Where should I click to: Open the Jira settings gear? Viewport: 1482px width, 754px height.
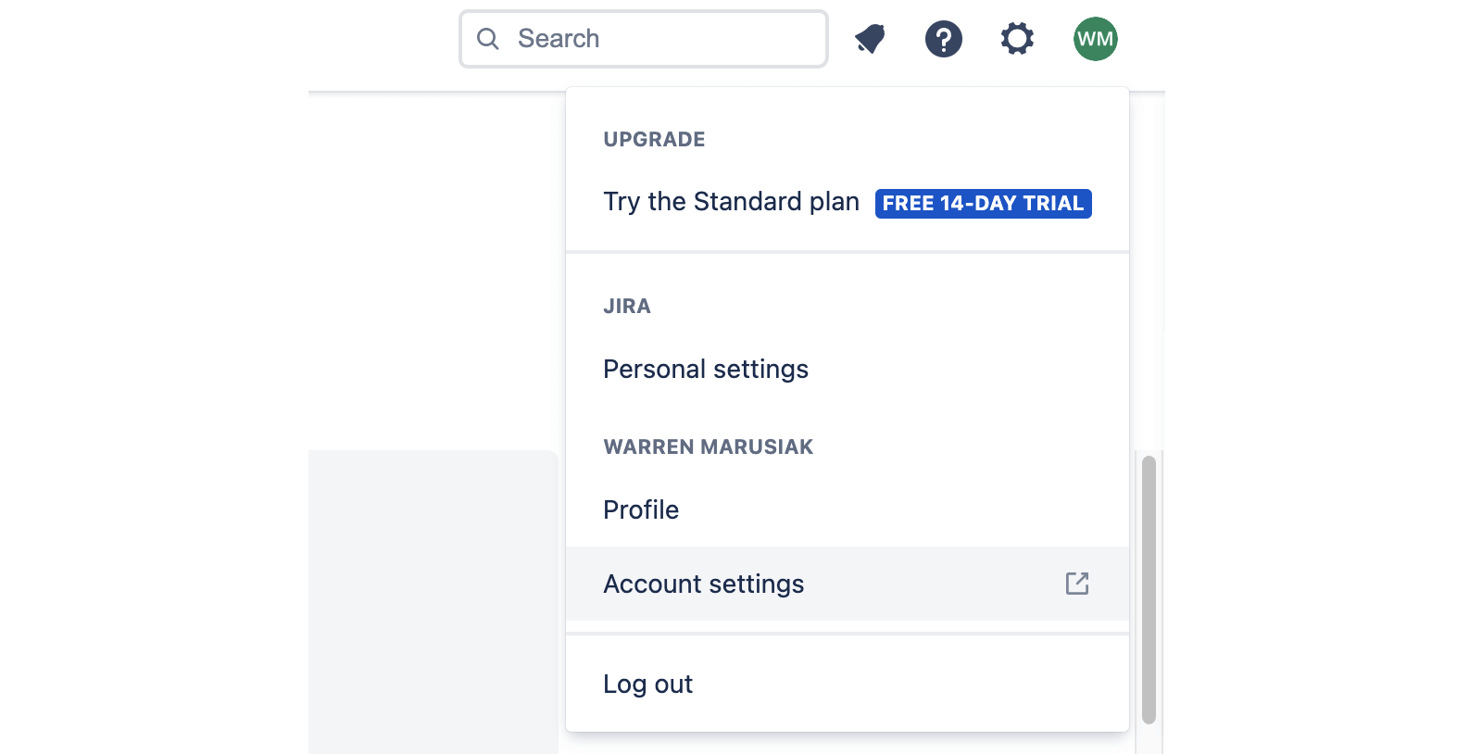click(x=1017, y=38)
